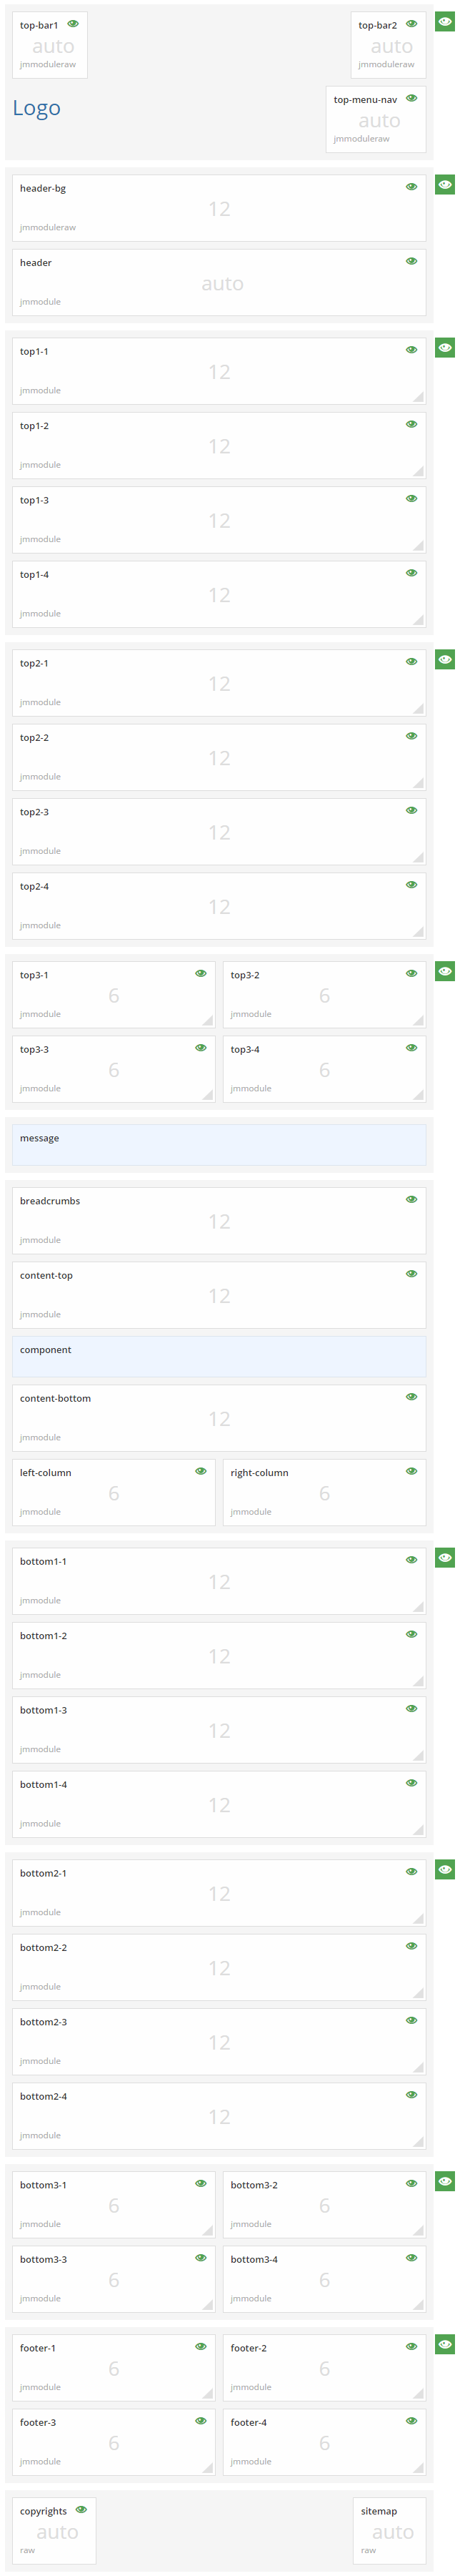The width and height of the screenshot is (460, 2576).
Task: Toggle the top-menu-nav eye icon
Action: point(412,97)
